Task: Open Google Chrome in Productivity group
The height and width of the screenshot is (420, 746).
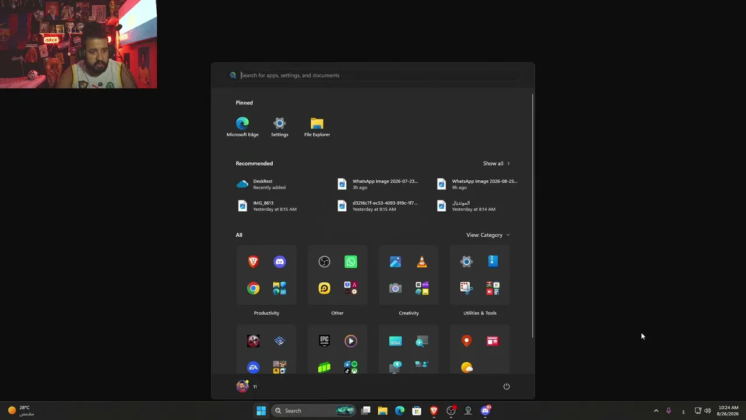Action: click(254, 288)
